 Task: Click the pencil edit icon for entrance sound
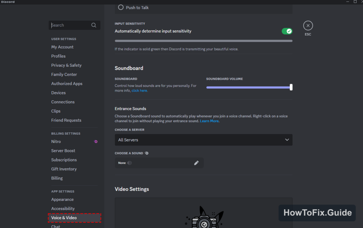tap(196, 163)
